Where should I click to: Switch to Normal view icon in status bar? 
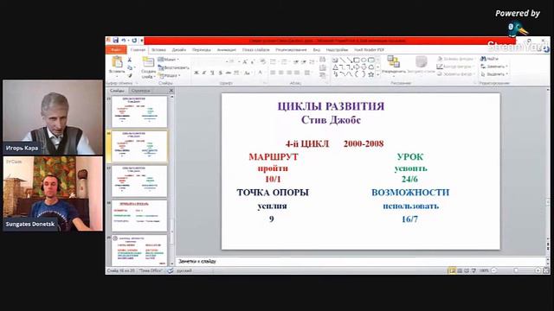(x=452, y=270)
